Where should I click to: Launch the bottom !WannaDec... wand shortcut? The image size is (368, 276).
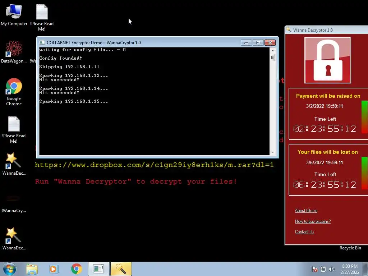[x=14, y=238]
